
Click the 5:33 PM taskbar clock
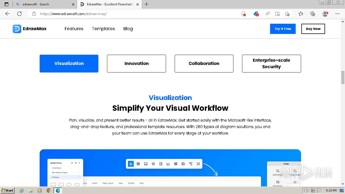[x=331, y=190]
